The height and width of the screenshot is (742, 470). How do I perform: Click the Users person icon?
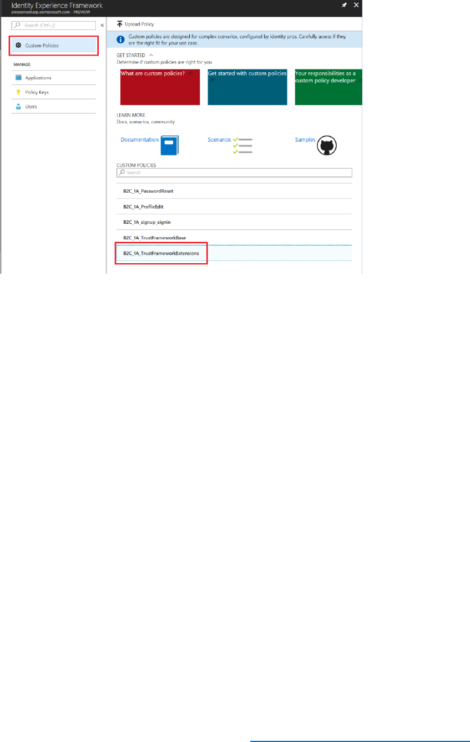(x=18, y=107)
